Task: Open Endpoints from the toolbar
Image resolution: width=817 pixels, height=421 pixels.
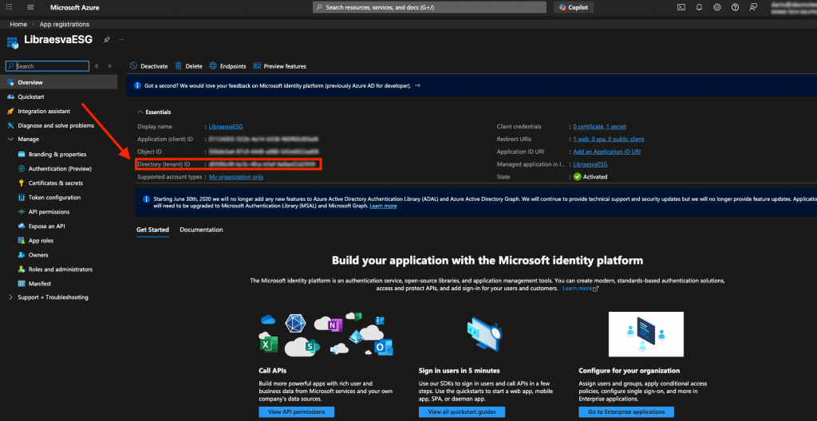Action: (227, 66)
